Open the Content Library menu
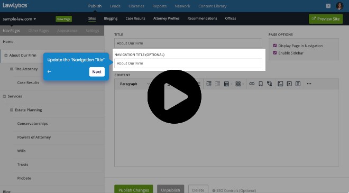Viewport: 349px width, 193px height. pos(213,6)
